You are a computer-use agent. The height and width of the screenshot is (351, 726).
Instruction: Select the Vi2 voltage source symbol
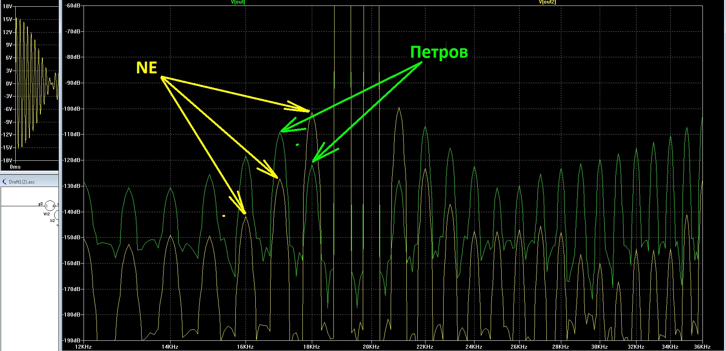(49, 206)
